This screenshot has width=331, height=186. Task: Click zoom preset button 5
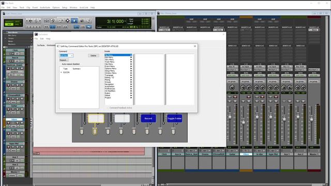(39, 27)
